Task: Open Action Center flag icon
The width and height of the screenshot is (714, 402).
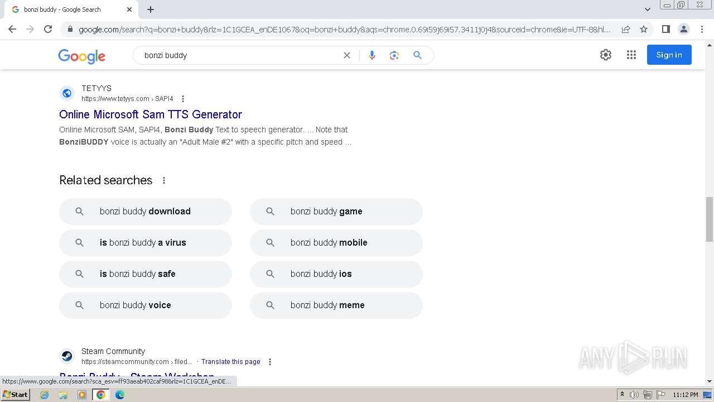Action: coord(660,395)
